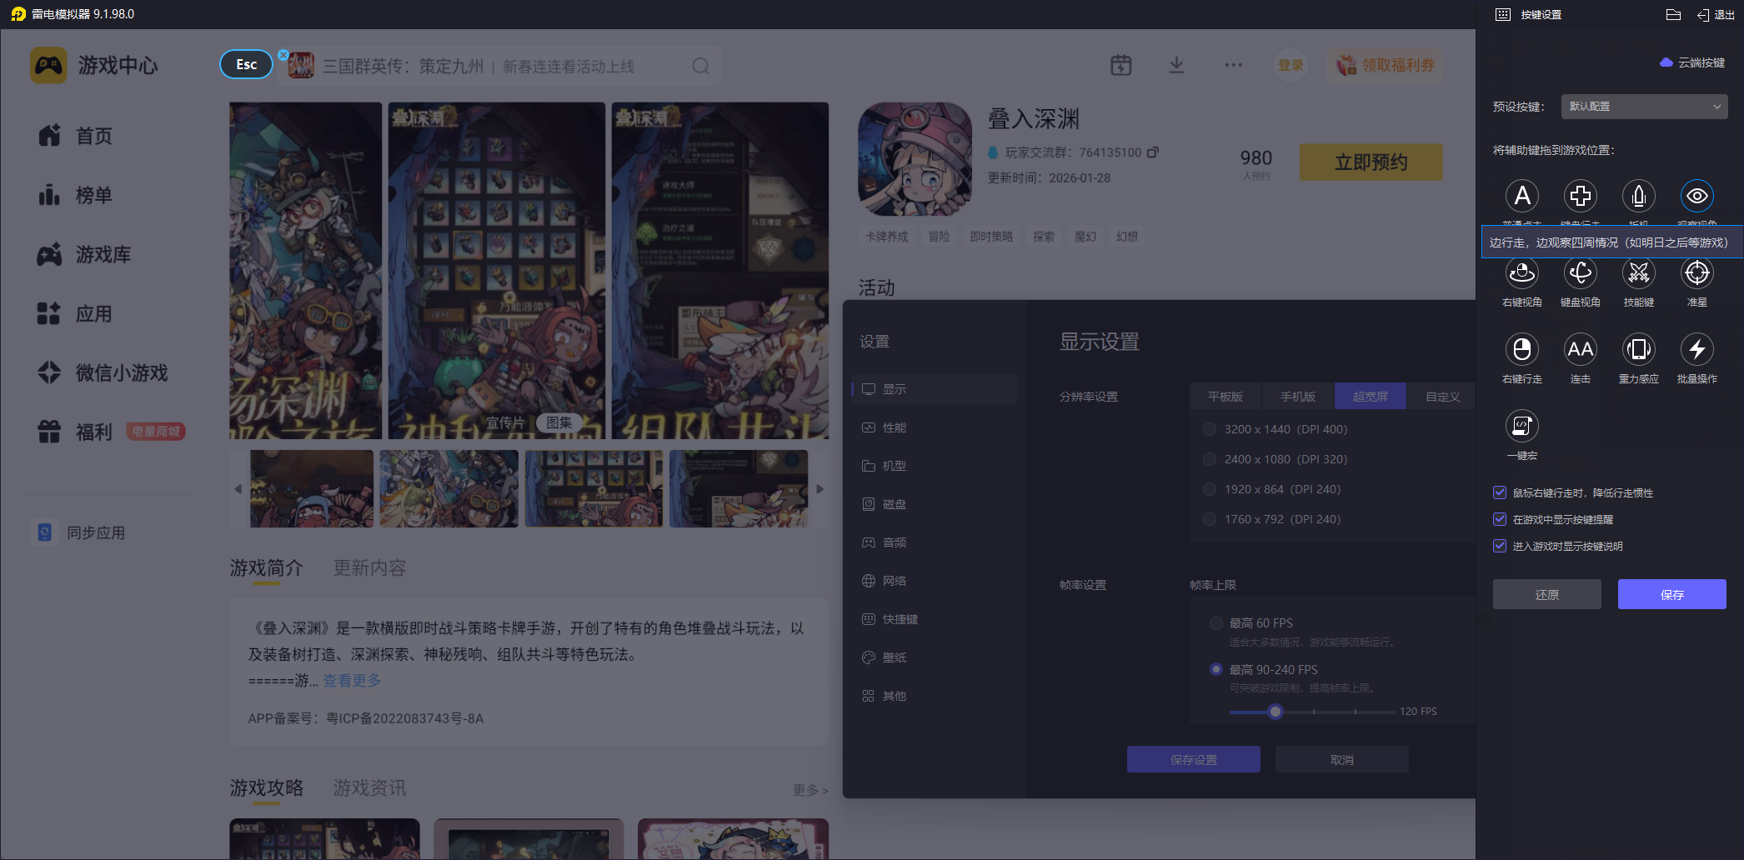This screenshot has width=1744, height=860.
Task: Expand the description via 查看更多
Action: 352,681
